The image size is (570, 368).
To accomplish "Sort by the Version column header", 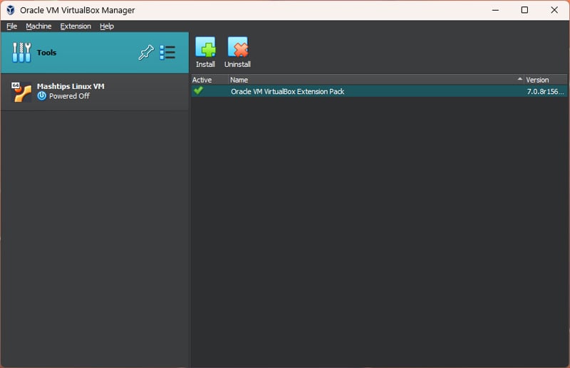I will (x=545, y=80).
